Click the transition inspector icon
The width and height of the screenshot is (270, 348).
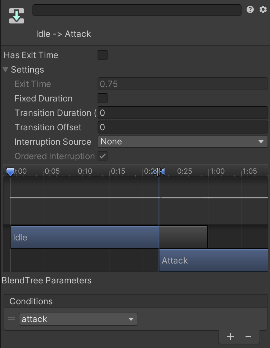pyautogui.click(x=17, y=16)
